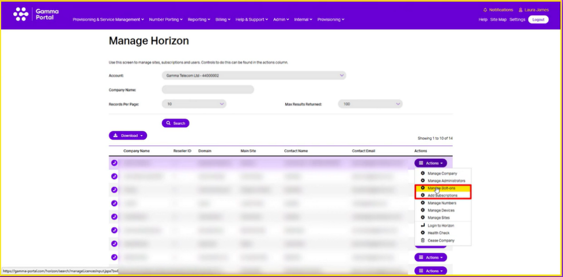This screenshot has width=563, height=277.
Task: Click the Logout button
Action: click(x=538, y=20)
